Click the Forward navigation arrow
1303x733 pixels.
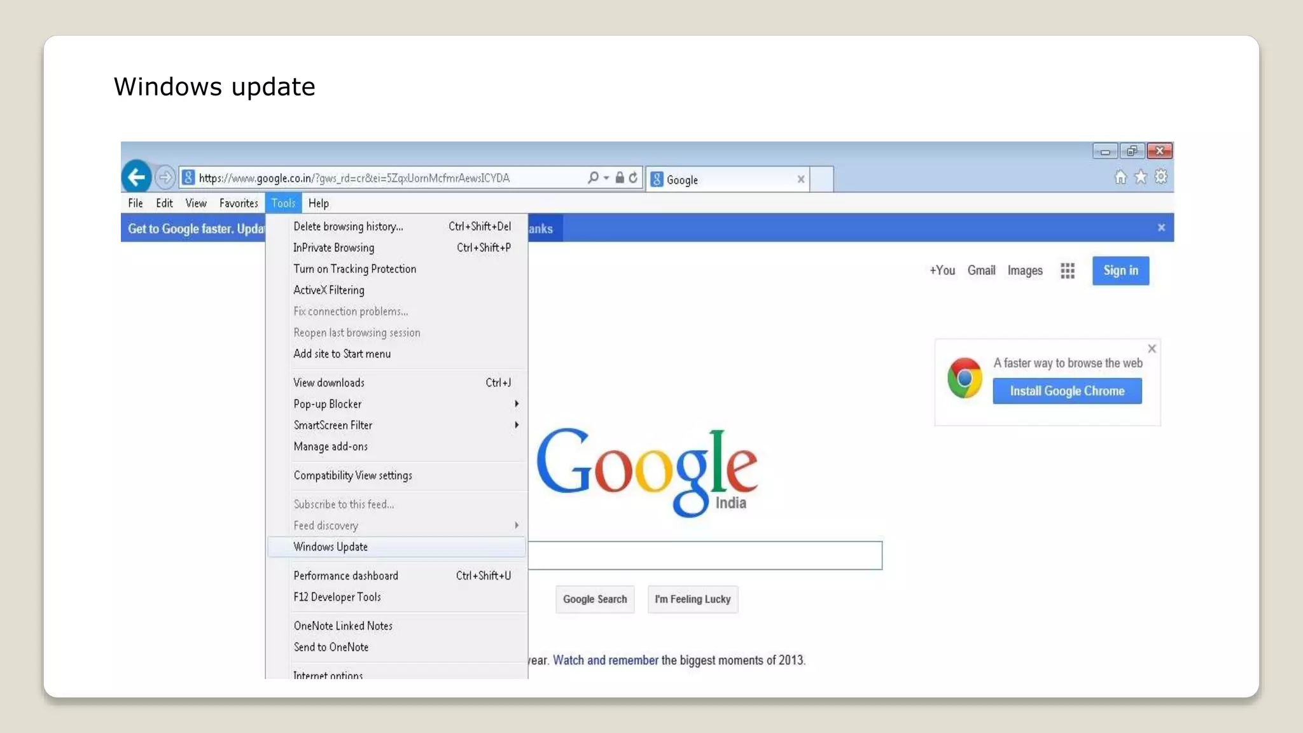click(165, 177)
